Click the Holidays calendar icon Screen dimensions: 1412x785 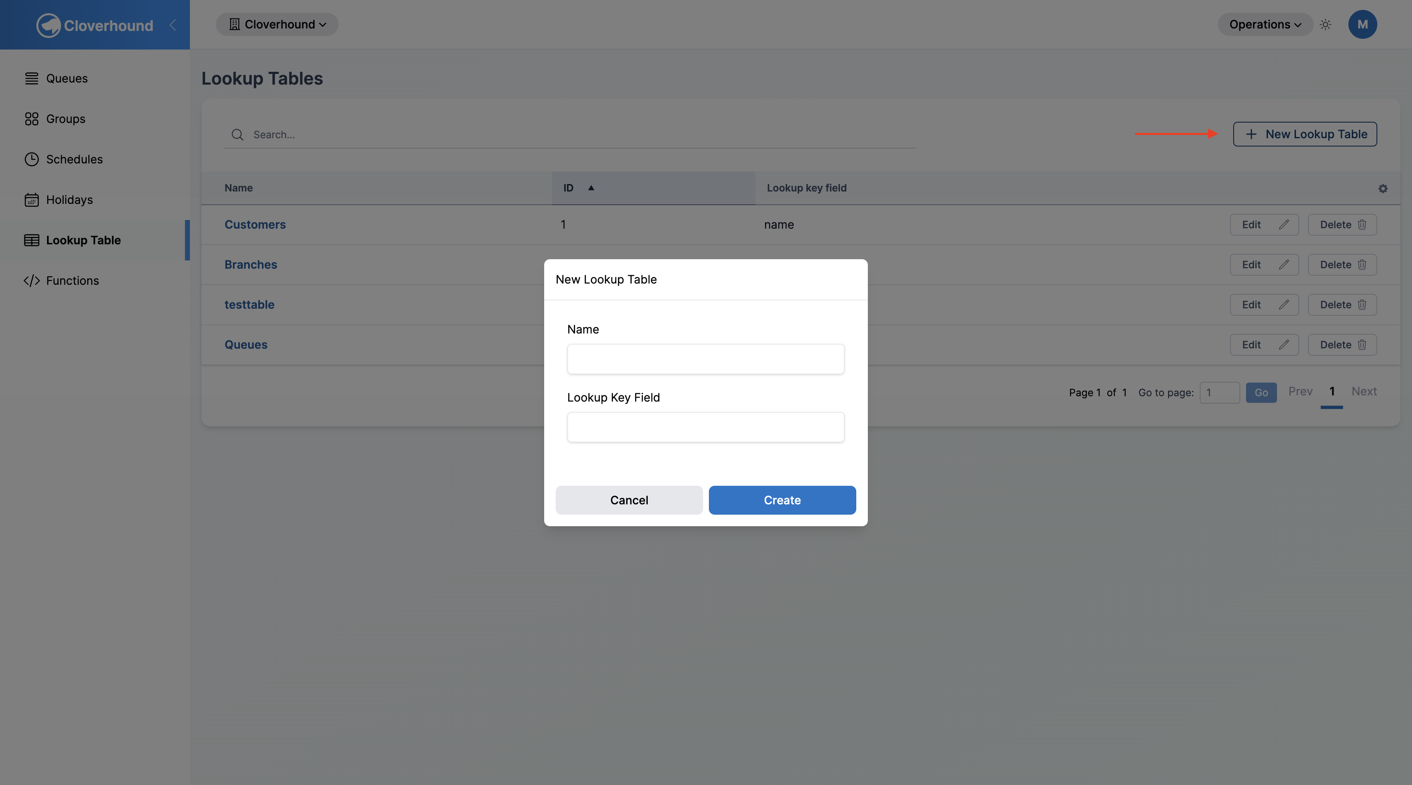32,200
